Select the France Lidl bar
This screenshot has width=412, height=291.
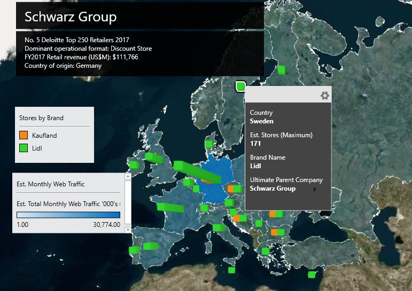pos(170,207)
